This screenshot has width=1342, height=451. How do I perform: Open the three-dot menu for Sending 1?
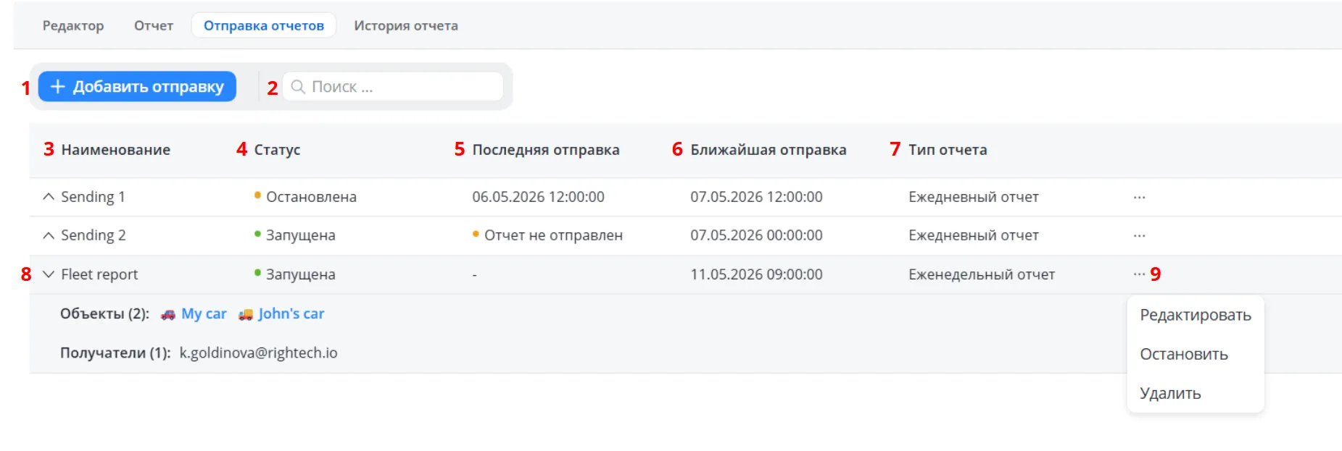coord(1139,197)
